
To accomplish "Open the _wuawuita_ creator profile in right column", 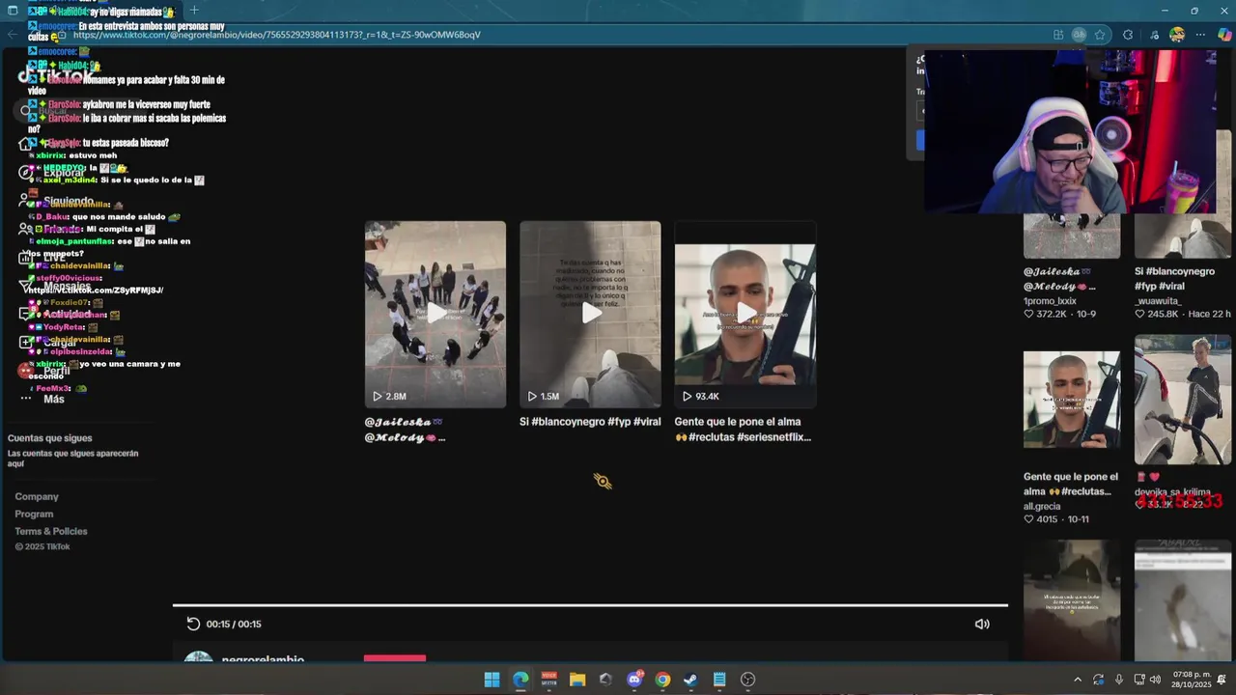I will coord(1158,301).
